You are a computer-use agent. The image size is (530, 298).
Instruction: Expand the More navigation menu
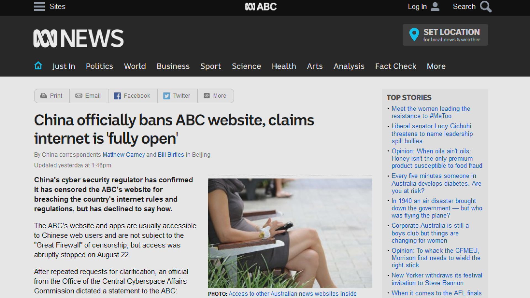(x=436, y=66)
